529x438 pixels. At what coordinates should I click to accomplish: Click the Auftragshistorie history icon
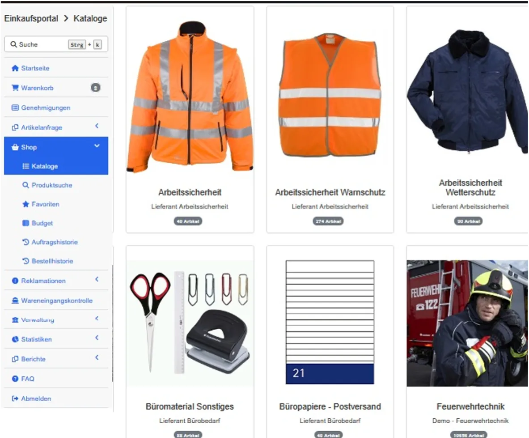tap(25, 242)
